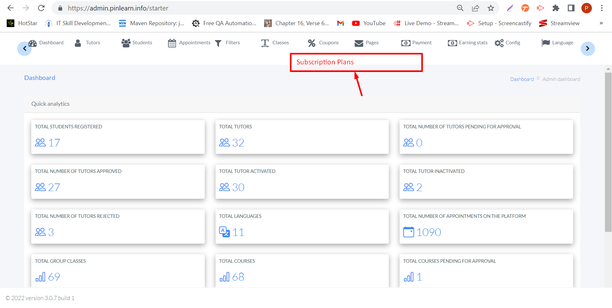Click the Coupons percent icon
612x308 pixels.
(x=312, y=43)
